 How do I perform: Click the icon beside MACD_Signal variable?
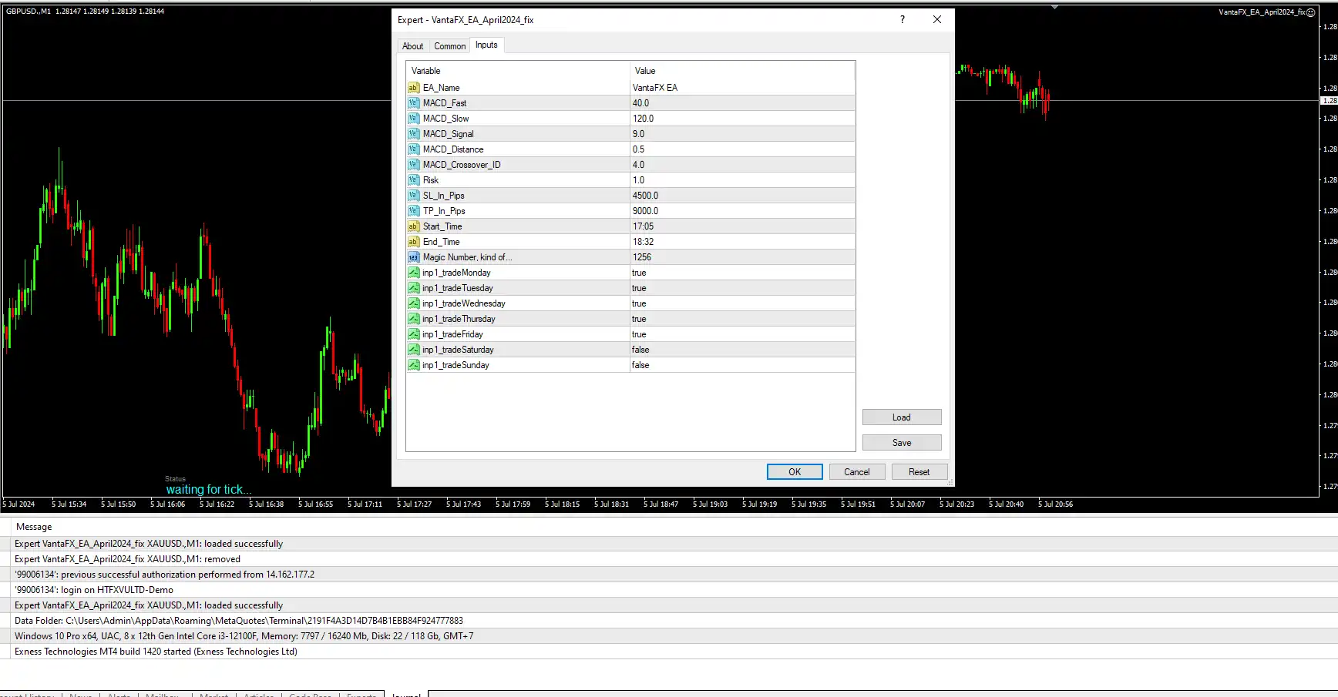point(414,134)
